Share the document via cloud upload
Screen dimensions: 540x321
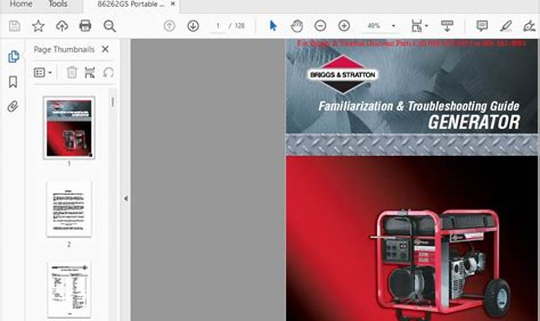[63, 26]
